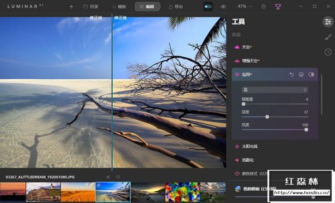Click the 亮度 brightness slider handle
The height and width of the screenshot is (203, 335).
[x=306, y=130]
